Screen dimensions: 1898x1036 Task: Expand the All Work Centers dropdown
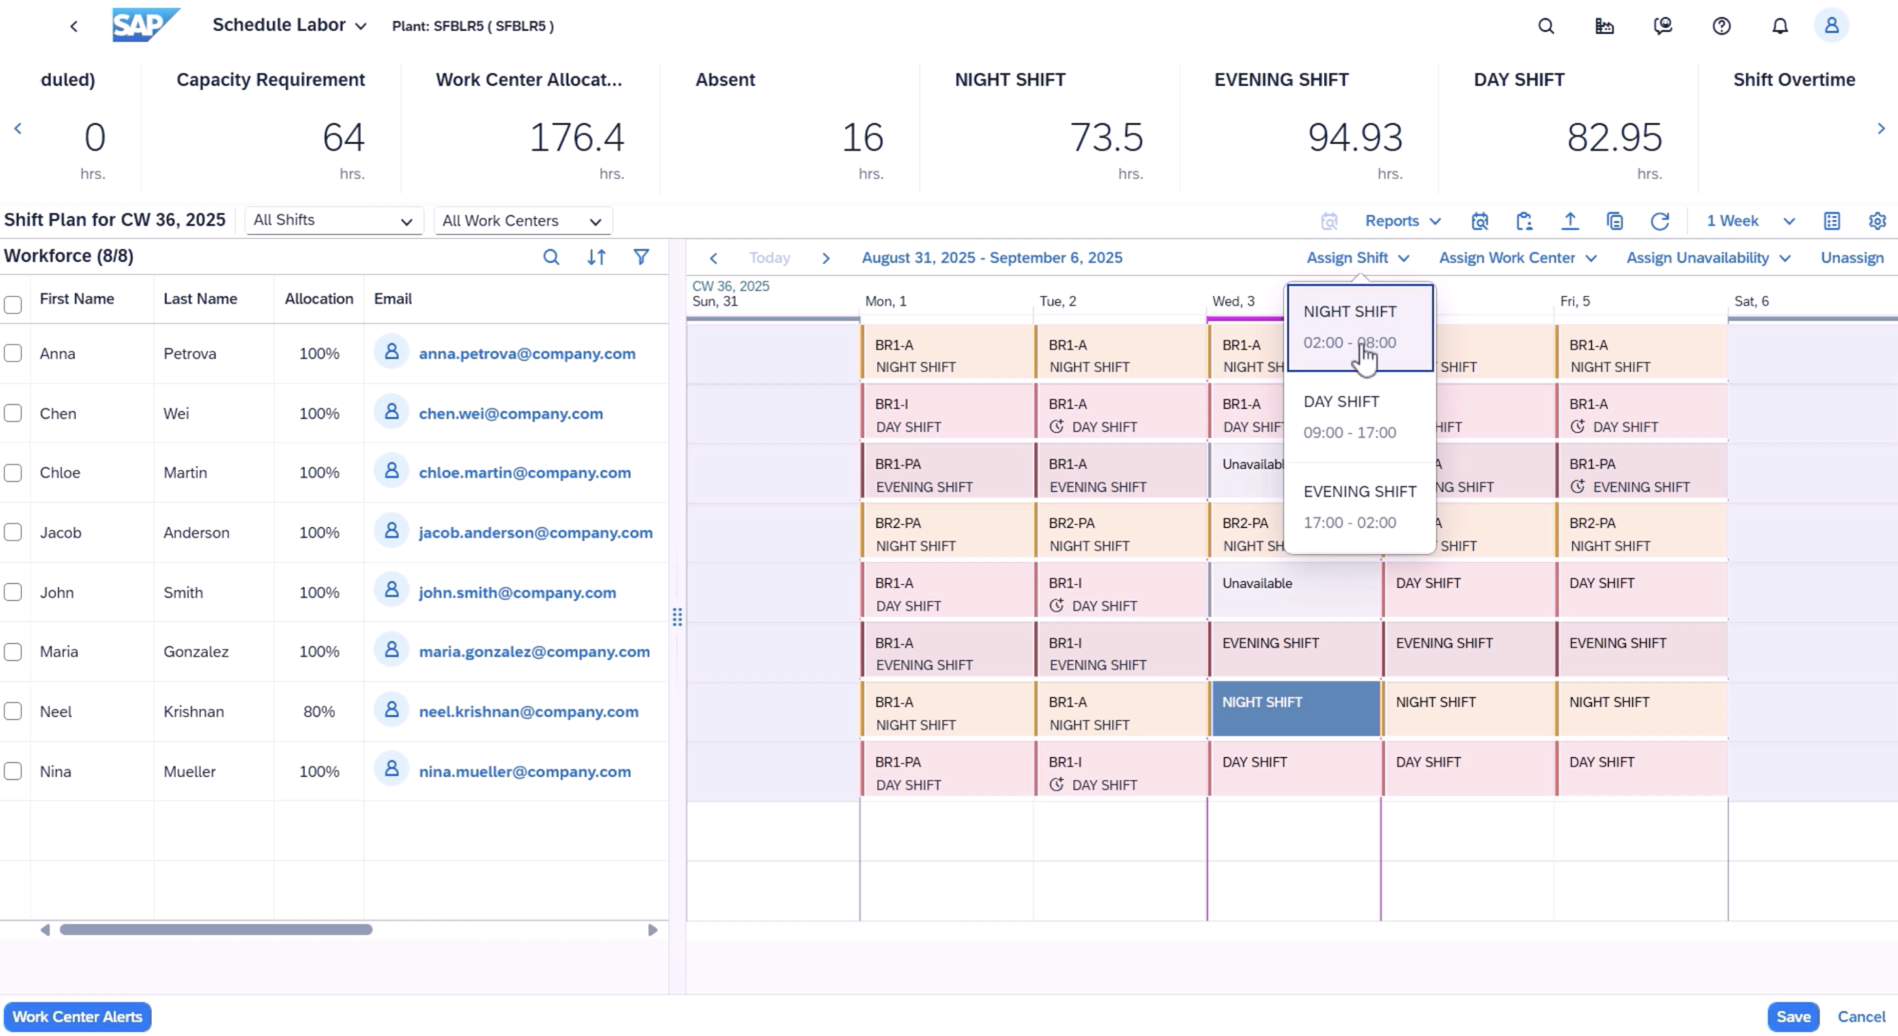tap(523, 221)
